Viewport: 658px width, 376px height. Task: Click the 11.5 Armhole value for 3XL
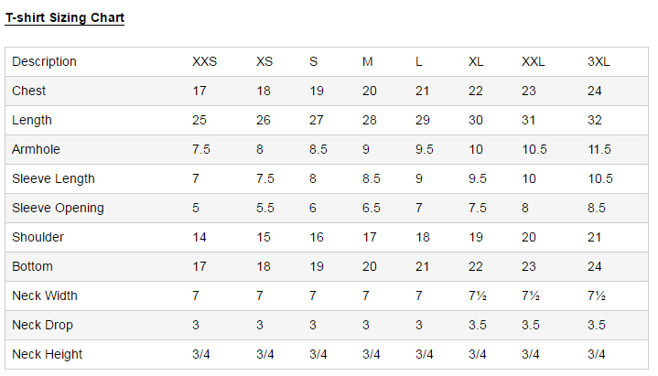(599, 149)
